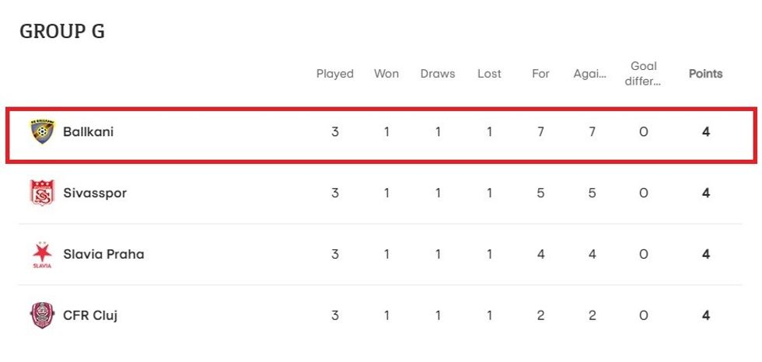The width and height of the screenshot is (762, 362).
Task: Click the GROUP G heading
Action: [x=62, y=31]
